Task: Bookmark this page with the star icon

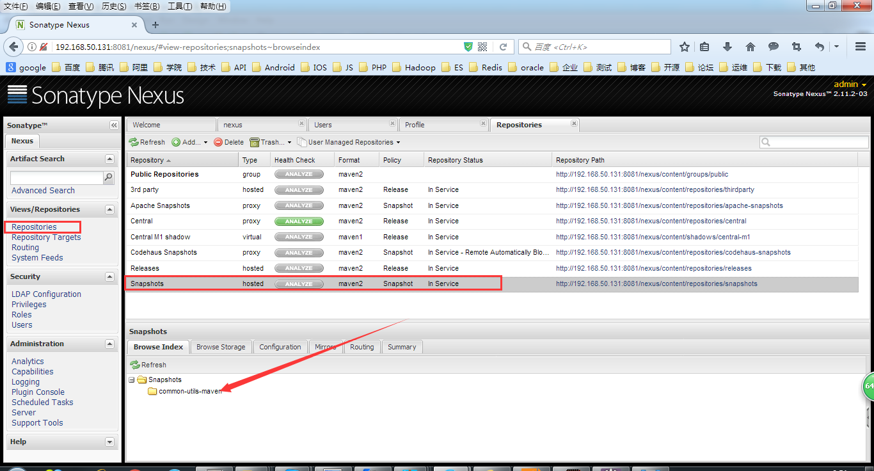Action: (x=685, y=47)
